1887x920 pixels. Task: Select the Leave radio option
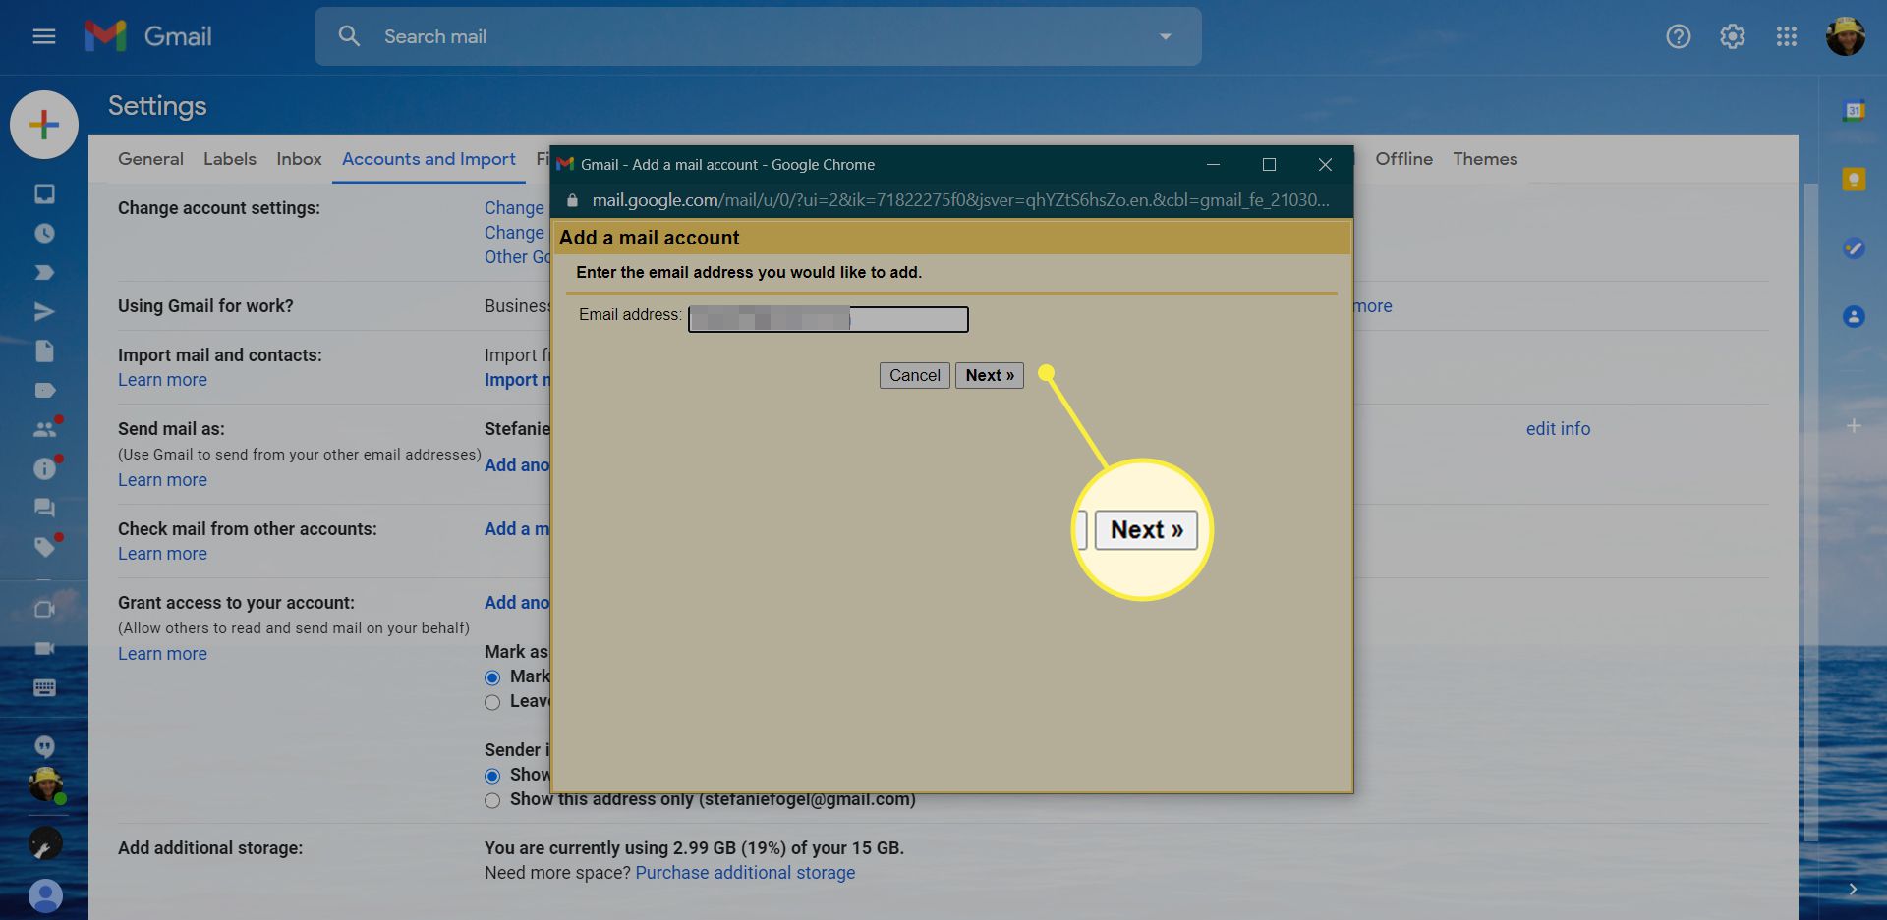point(492,702)
